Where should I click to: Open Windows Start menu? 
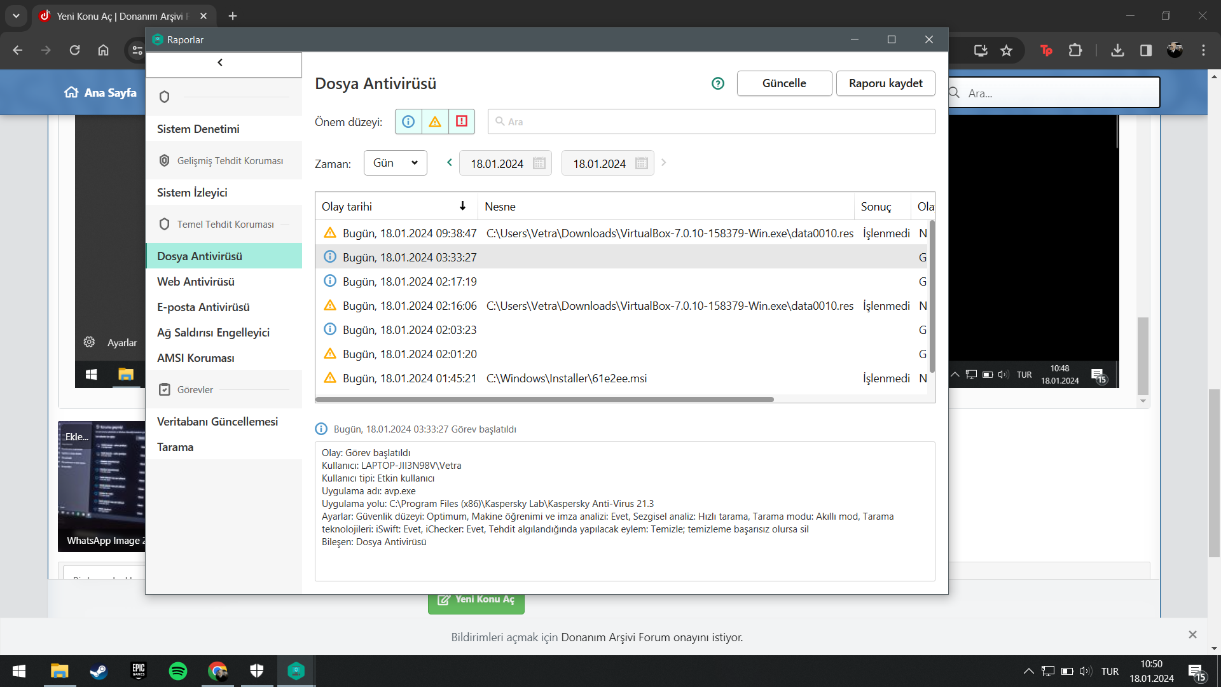click(x=19, y=671)
